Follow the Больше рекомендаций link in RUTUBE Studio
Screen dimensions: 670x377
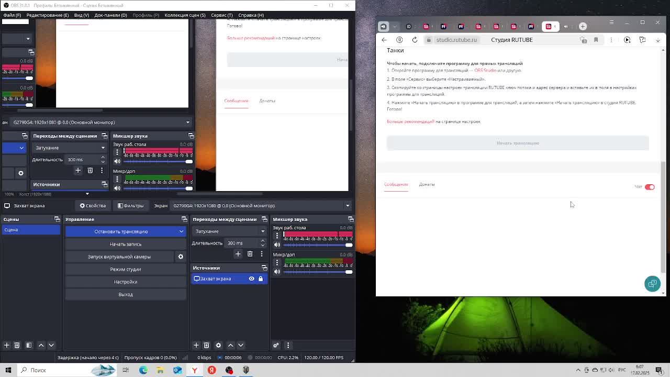[410, 121]
